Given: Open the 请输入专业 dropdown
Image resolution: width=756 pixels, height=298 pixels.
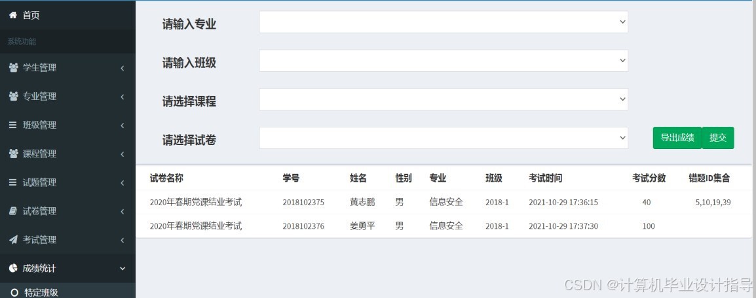Looking at the screenshot, I should coord(444,22).
